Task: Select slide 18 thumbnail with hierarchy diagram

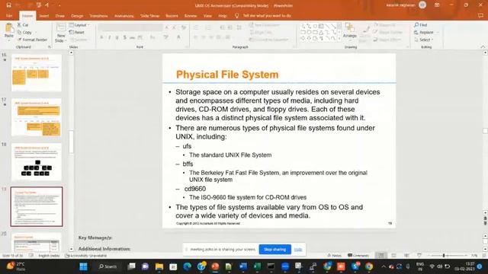Action: point(37,162)
